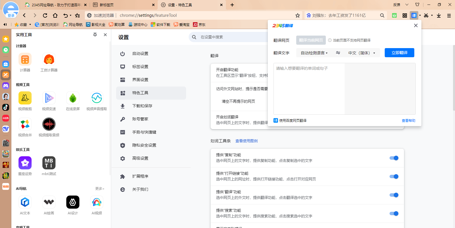Toggle off the 提供"复制"功能 switch
Image resolution: width=455 pixels, height=228 pixels.
tap(394, 158)
